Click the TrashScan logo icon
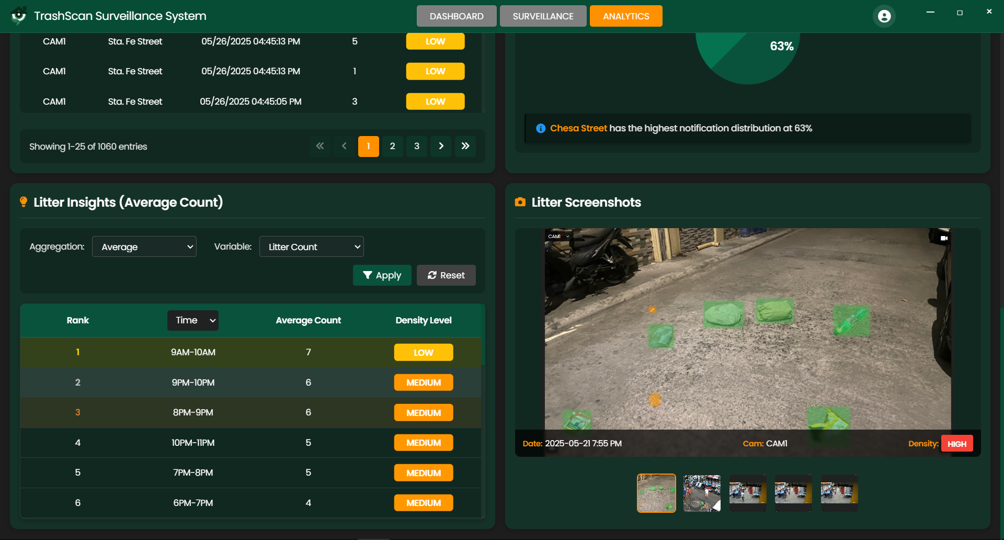Screen dimensions: 1004x540 (19, 16)
